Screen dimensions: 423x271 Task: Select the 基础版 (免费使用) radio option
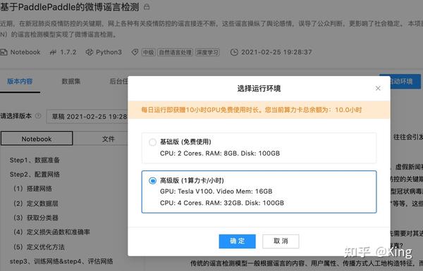152,142
